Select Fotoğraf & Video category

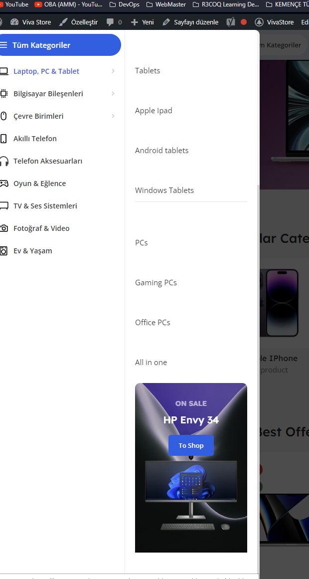41,228
